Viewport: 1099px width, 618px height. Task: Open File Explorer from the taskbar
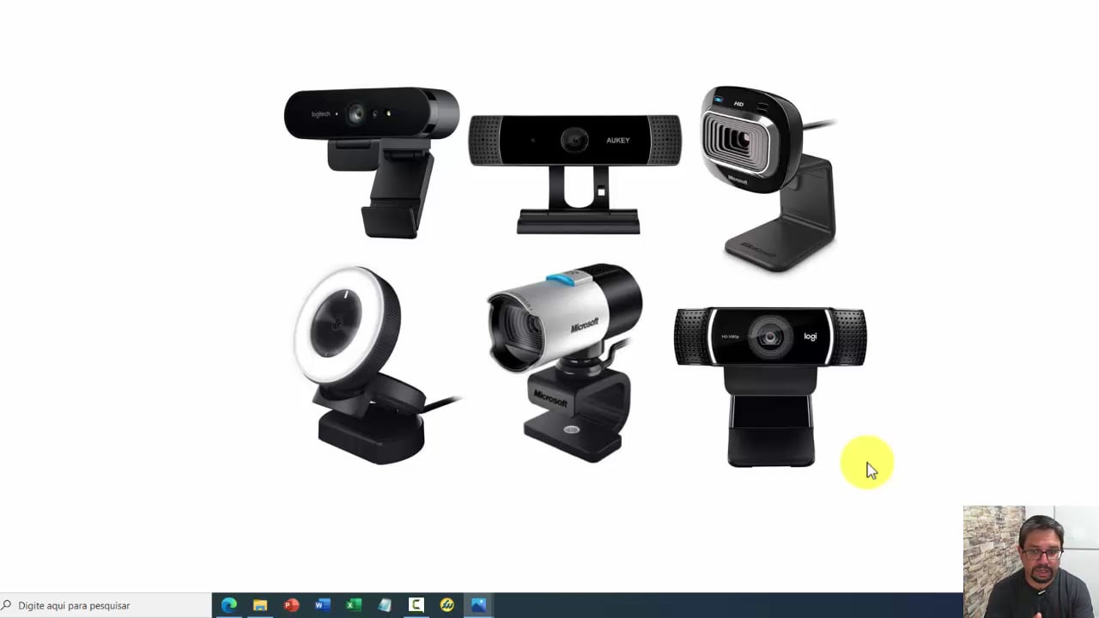(x=260, y=605)
